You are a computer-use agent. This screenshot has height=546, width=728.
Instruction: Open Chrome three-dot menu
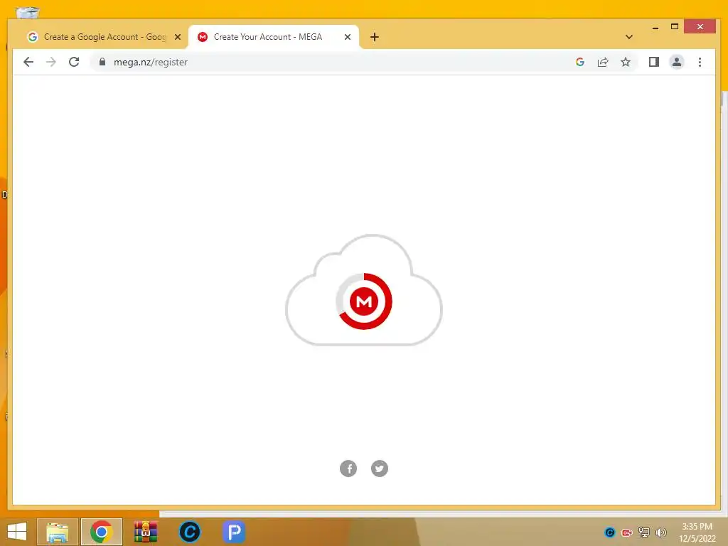[700, 63]
